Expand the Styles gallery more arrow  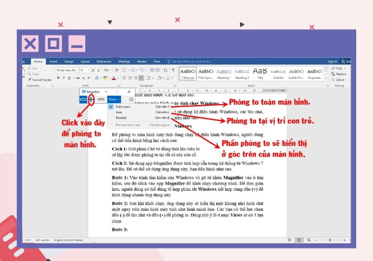326,79
